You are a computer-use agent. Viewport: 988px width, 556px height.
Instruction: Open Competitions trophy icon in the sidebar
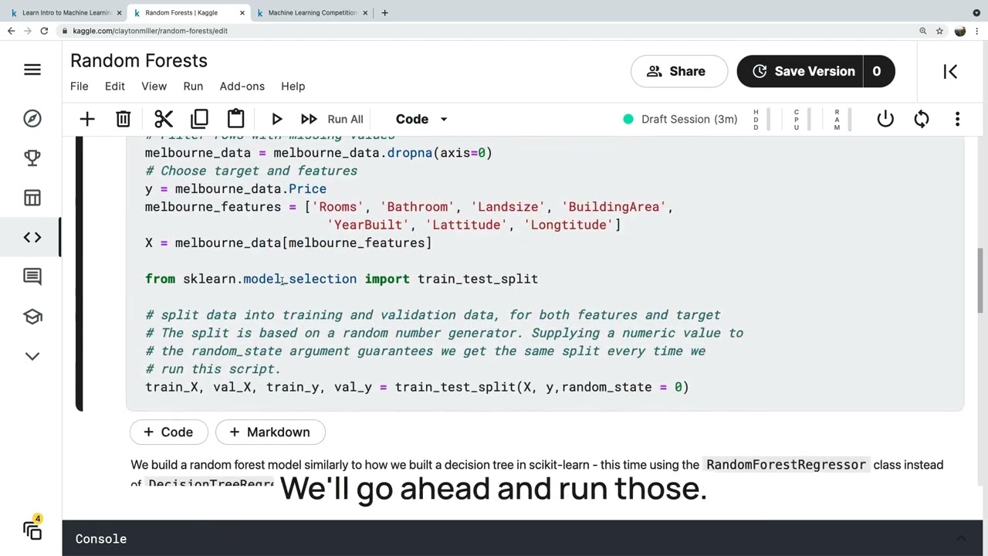(x=32, y=158)
